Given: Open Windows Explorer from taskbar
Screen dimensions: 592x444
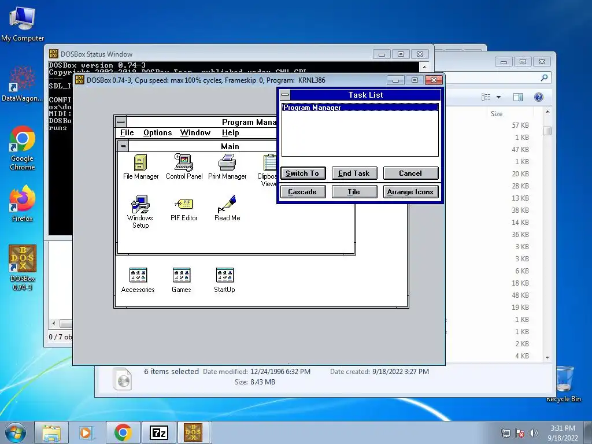Looking at the screenshot, I should pos(51,432).
